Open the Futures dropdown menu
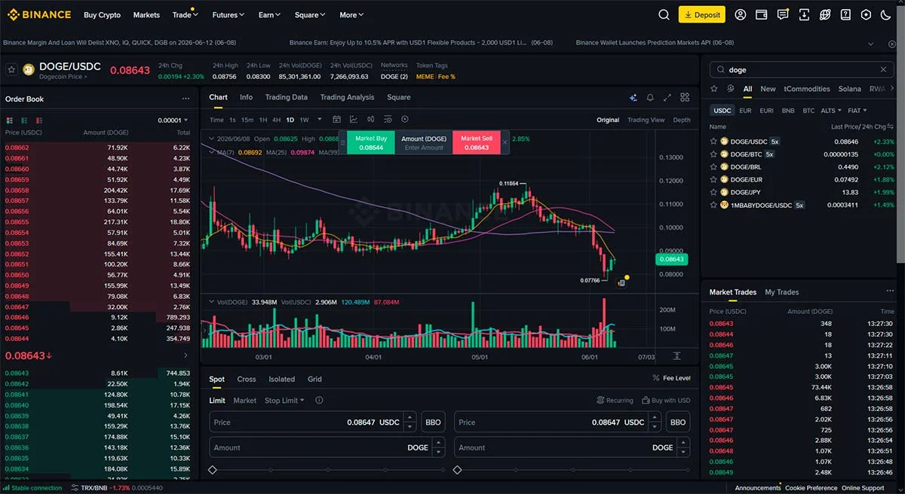This screenshot has width=905, height=494. pyautogui.click(x=229, y=15)
